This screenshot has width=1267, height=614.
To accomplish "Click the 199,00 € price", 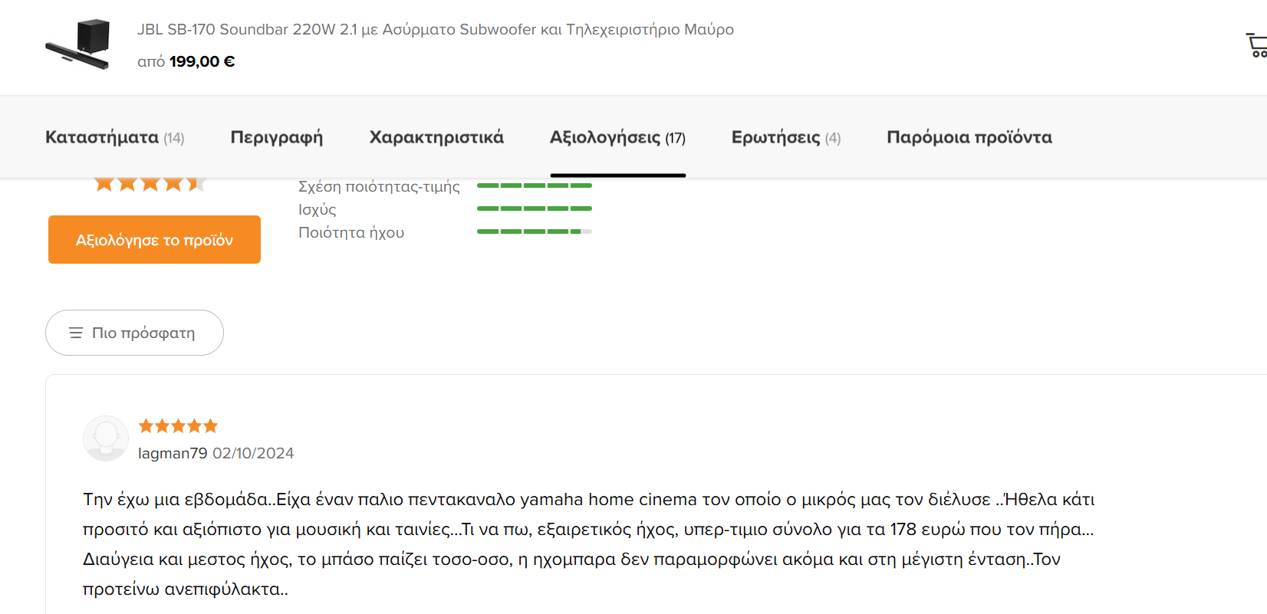I will tap(202, 61).
